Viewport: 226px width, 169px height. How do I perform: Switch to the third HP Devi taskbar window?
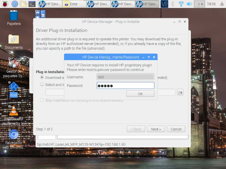[x=123, y=4]
